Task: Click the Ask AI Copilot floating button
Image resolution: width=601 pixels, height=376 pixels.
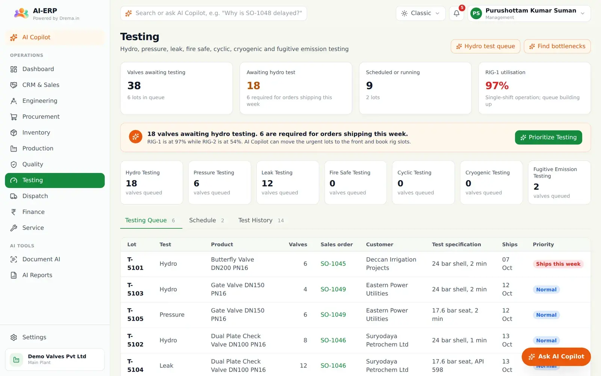Action: tap(556, 357)
